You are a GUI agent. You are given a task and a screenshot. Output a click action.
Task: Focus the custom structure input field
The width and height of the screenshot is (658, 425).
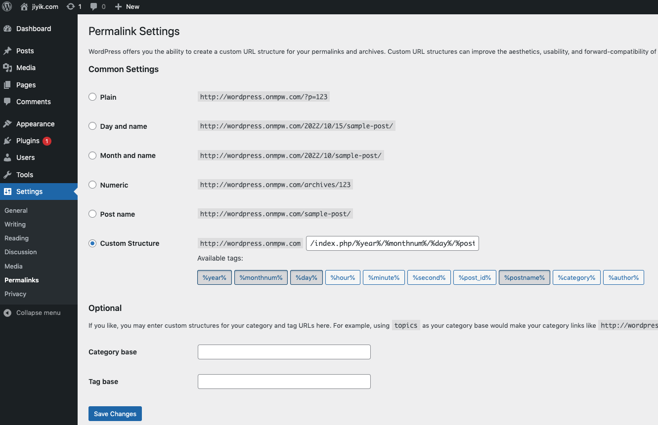[393, 243]
